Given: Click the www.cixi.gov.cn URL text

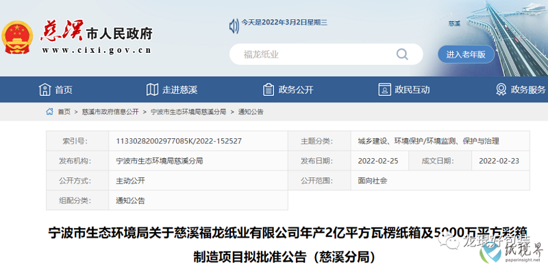Looking at the screenshot, I should tap(97, 50).
